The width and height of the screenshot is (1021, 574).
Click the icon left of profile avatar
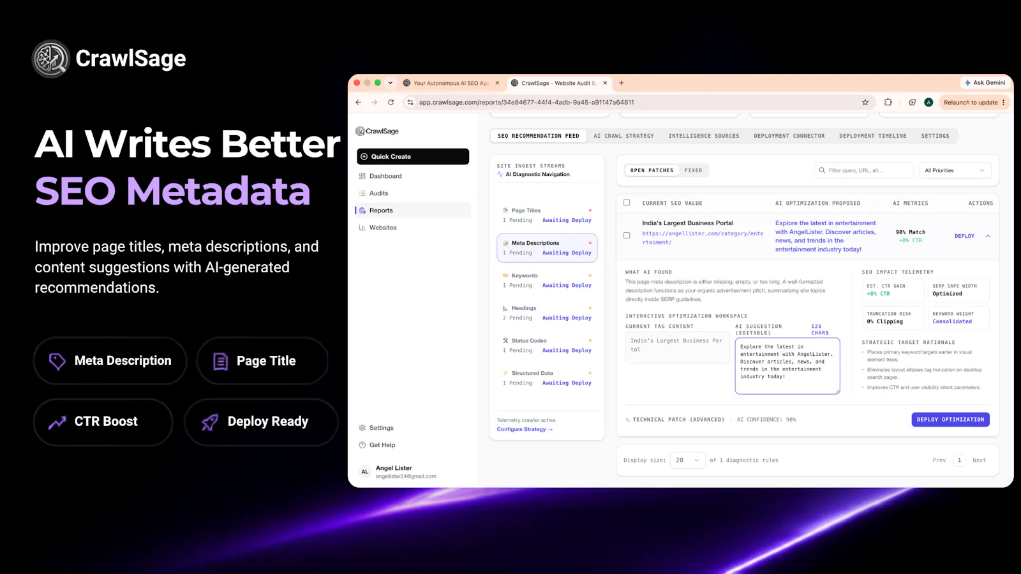click(x=913, y=102)
